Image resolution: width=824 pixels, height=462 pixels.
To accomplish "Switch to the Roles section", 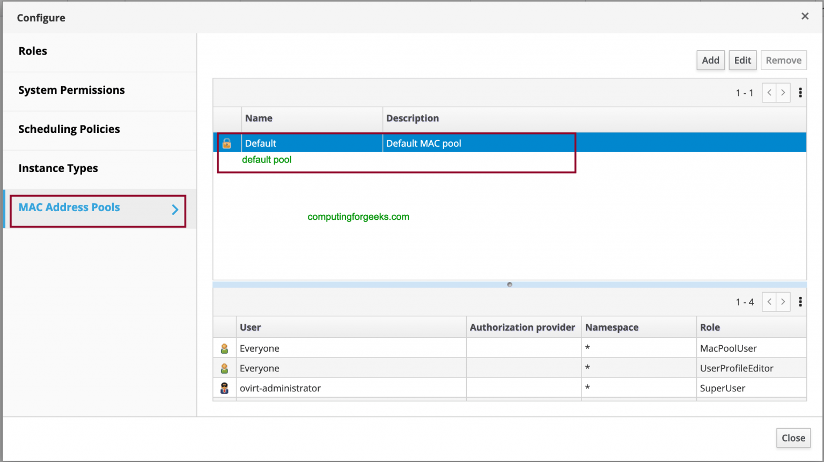I will [x=33, y=51].
